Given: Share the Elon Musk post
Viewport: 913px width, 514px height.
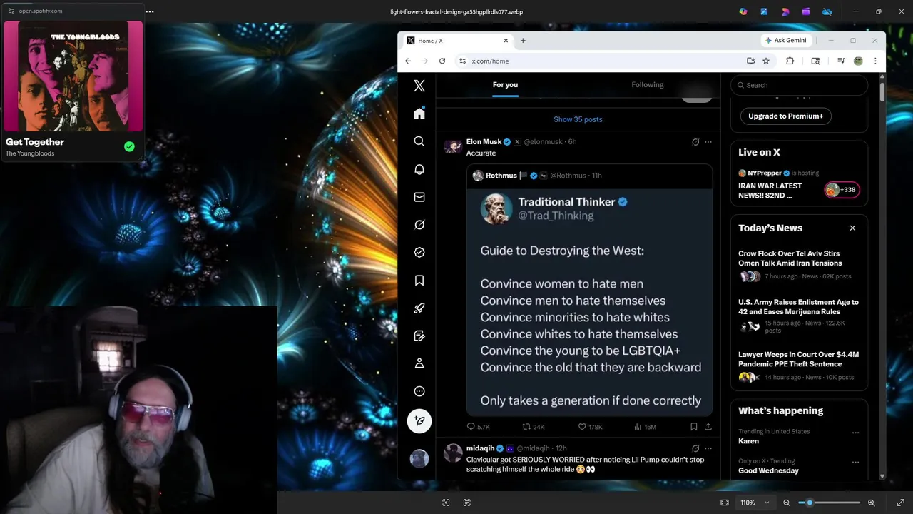Looking at the screenshot, I should (x=708, y=427).
